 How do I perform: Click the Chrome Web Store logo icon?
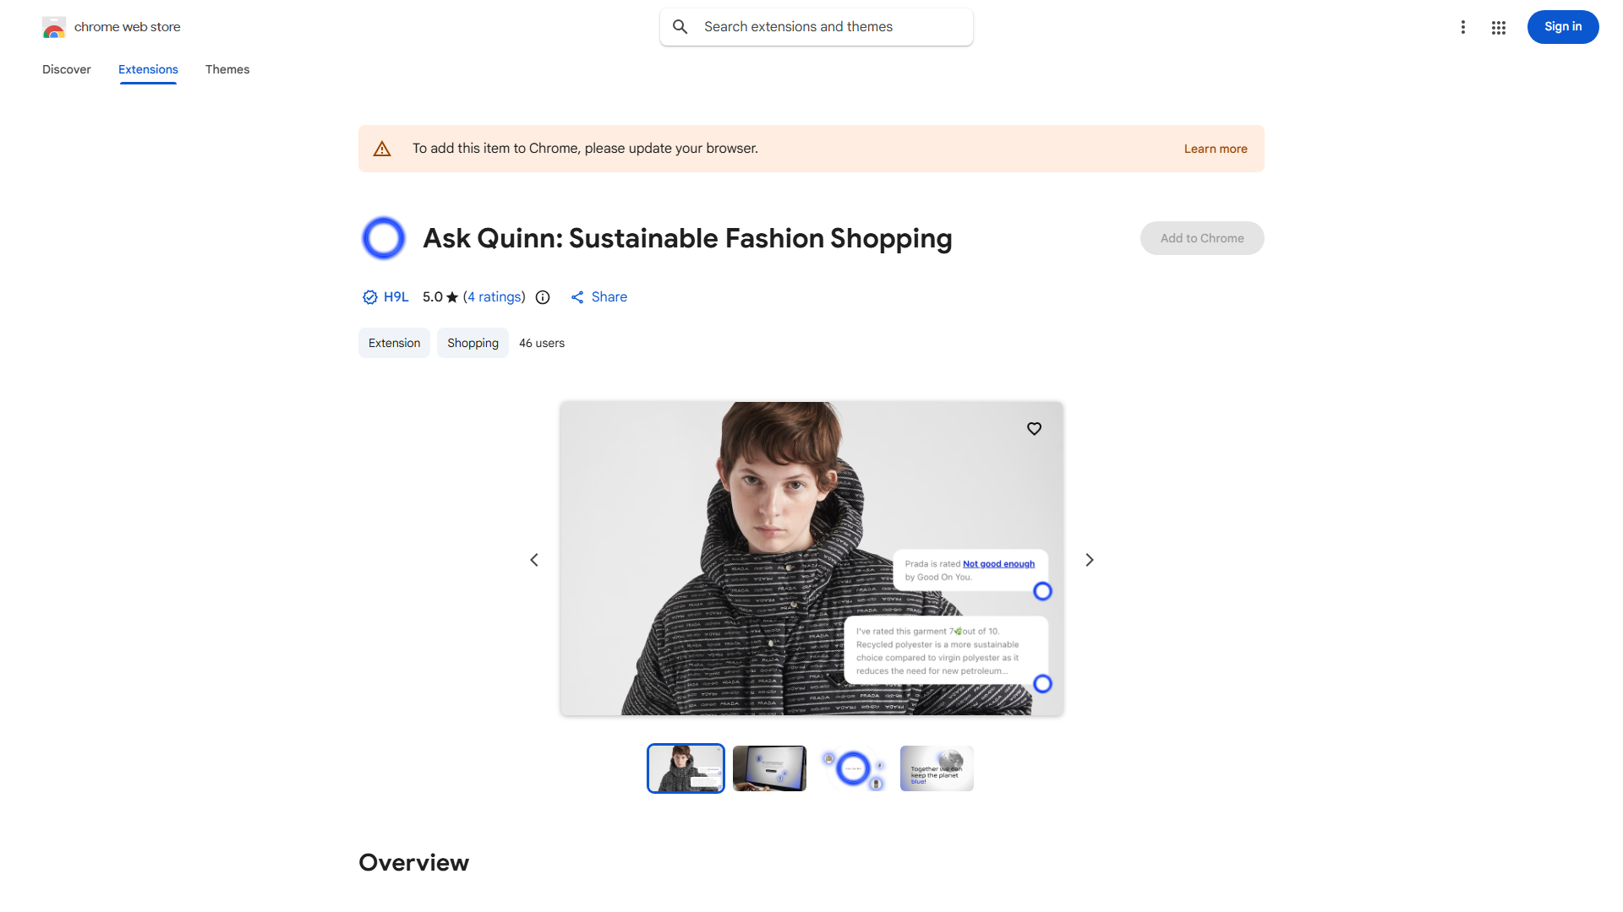click(54, 27)
